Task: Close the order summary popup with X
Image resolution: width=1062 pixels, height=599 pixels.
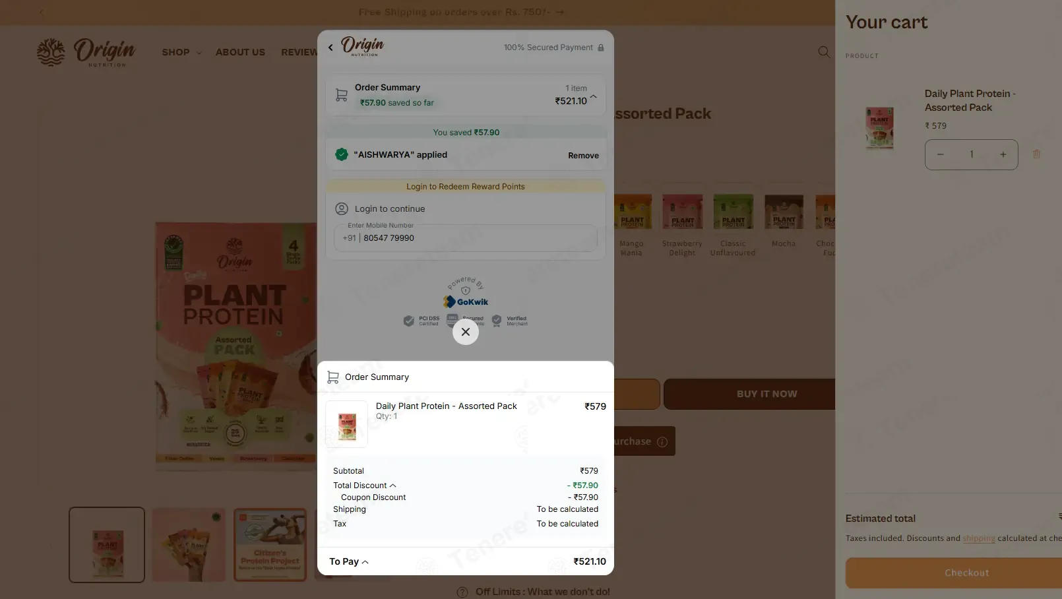Action: coord(466,332)
